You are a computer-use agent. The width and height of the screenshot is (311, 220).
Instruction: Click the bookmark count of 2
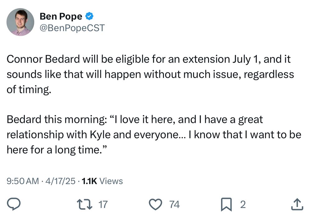pyautogui.click(x=243, y=204)
